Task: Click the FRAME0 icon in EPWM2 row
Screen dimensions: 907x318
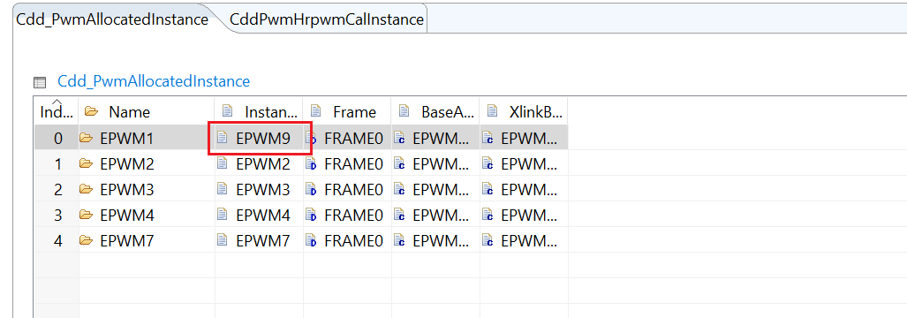Action: pos(311,164)
